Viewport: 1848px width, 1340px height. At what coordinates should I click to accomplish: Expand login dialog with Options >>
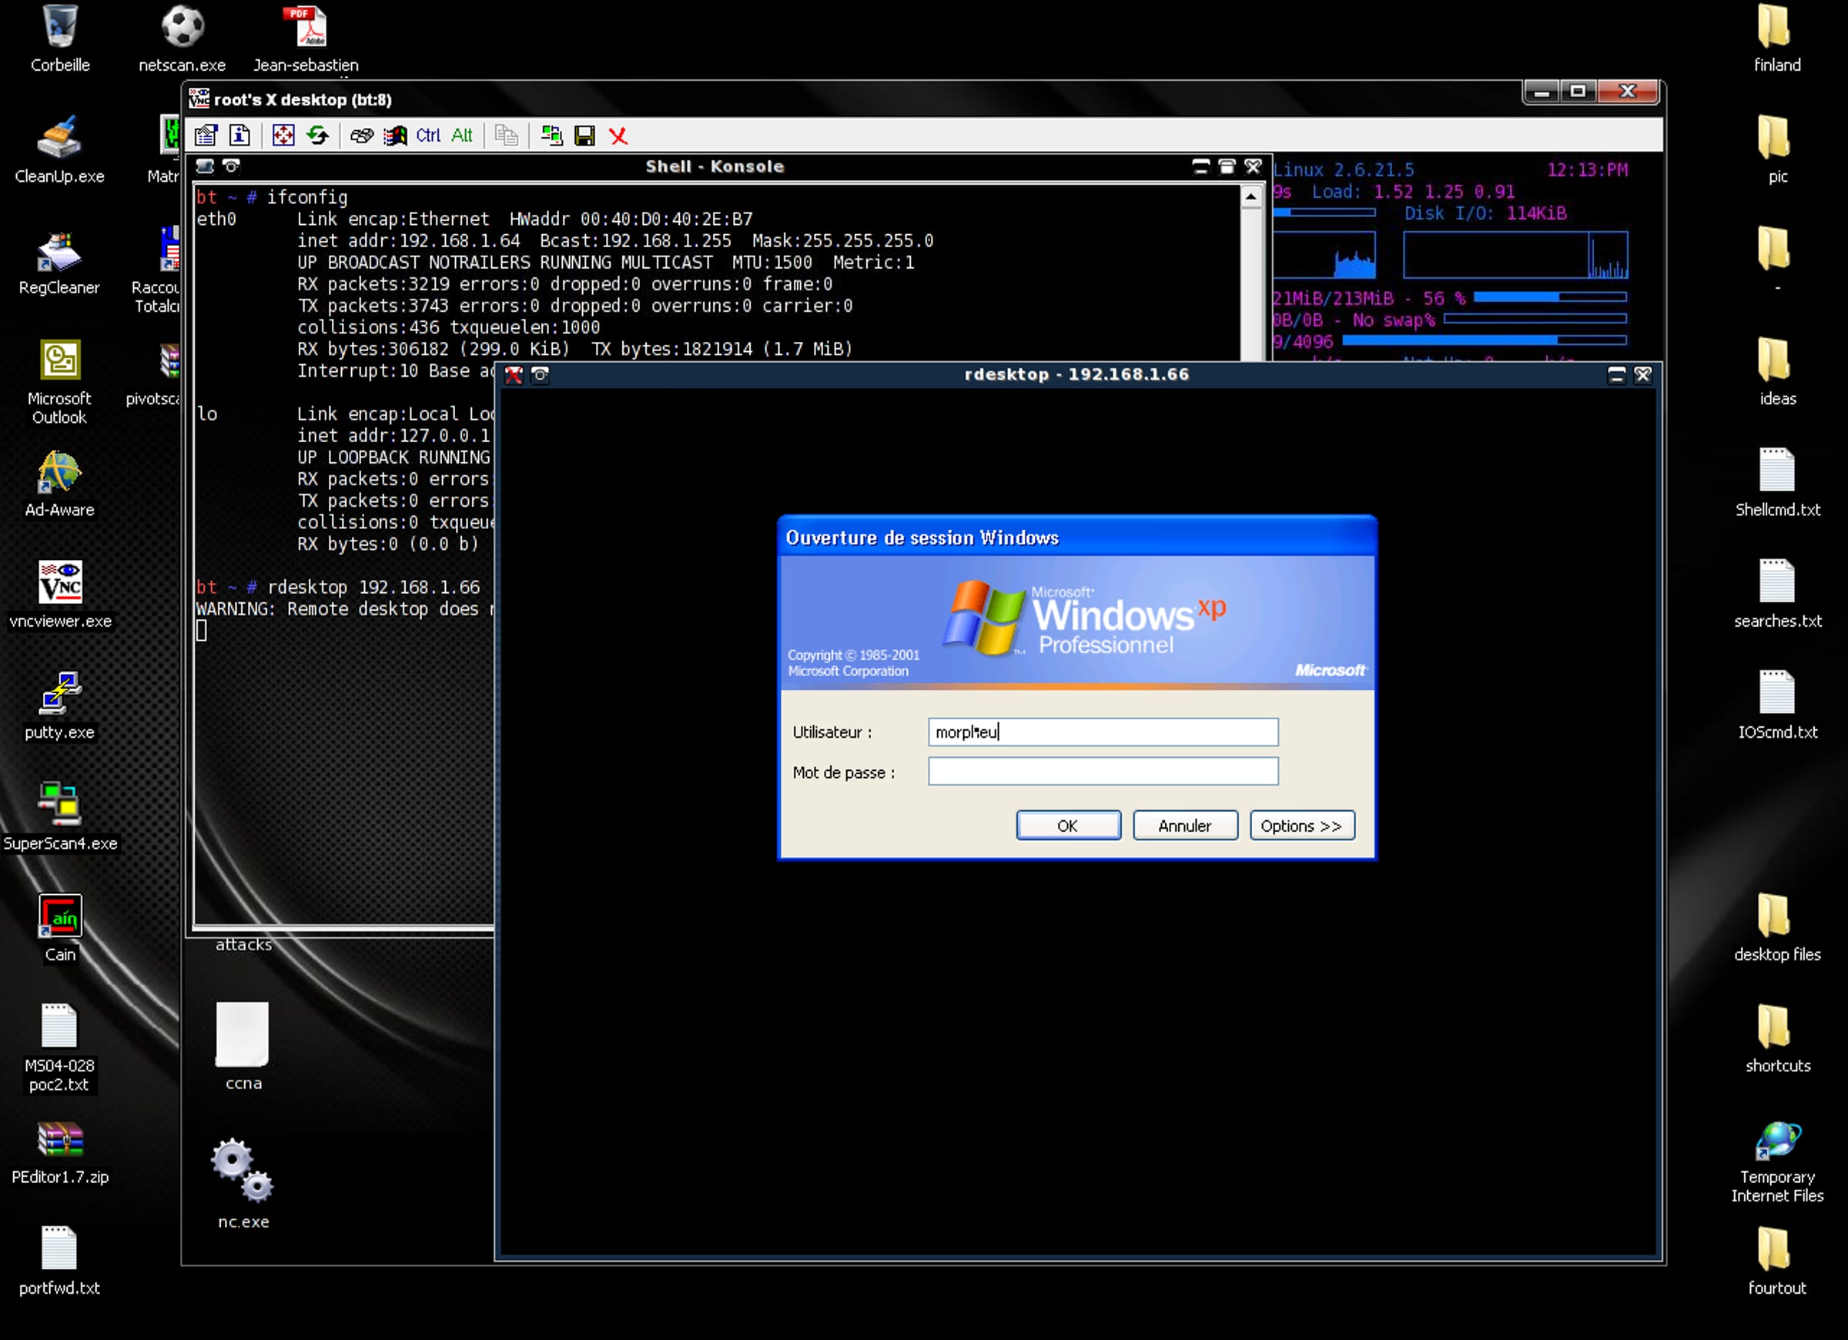(x=1302, y=826)
